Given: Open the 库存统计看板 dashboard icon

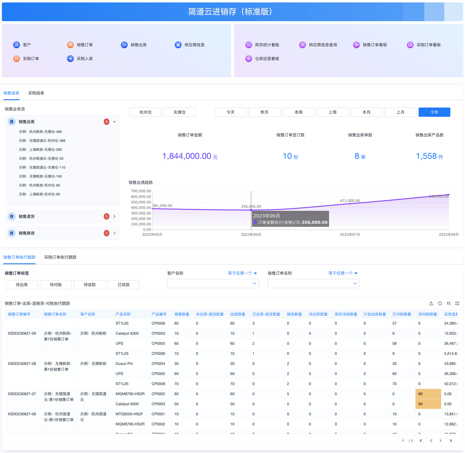Looking at the screenshot, I should pyautogui.click(x=249, y=45).
